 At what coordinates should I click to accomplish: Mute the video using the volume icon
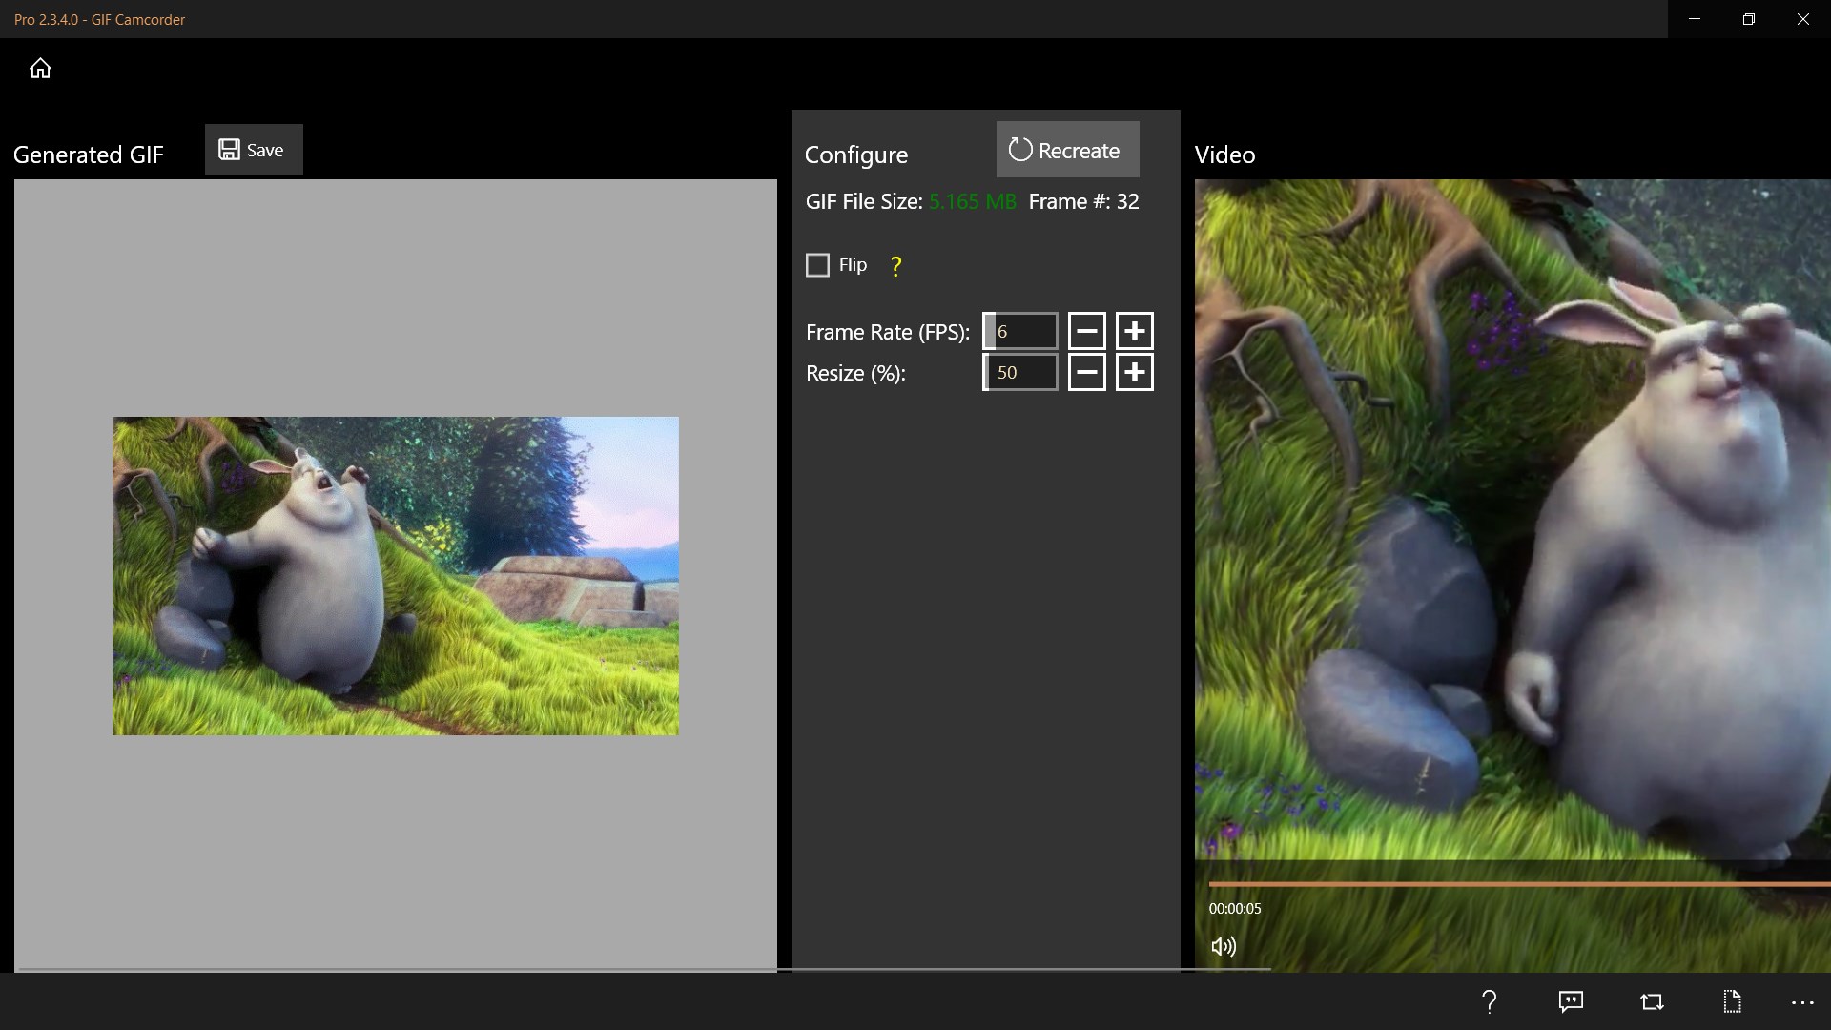coord(1223,946)
